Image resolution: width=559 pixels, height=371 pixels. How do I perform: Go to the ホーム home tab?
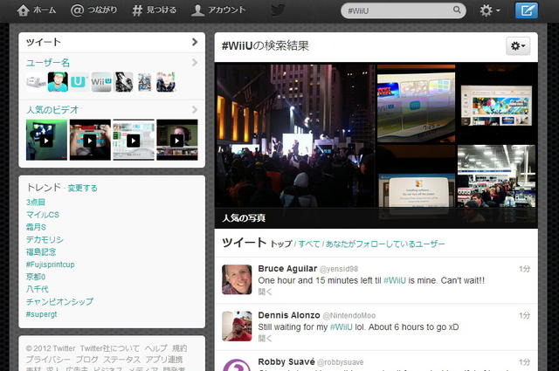click(36, 10)
